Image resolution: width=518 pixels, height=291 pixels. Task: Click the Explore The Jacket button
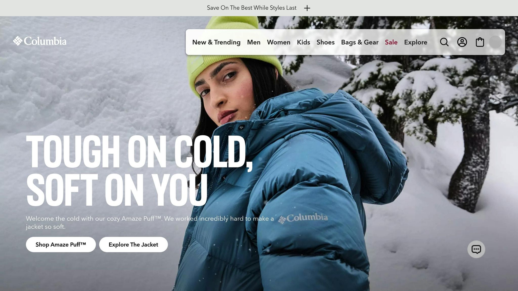133,245
